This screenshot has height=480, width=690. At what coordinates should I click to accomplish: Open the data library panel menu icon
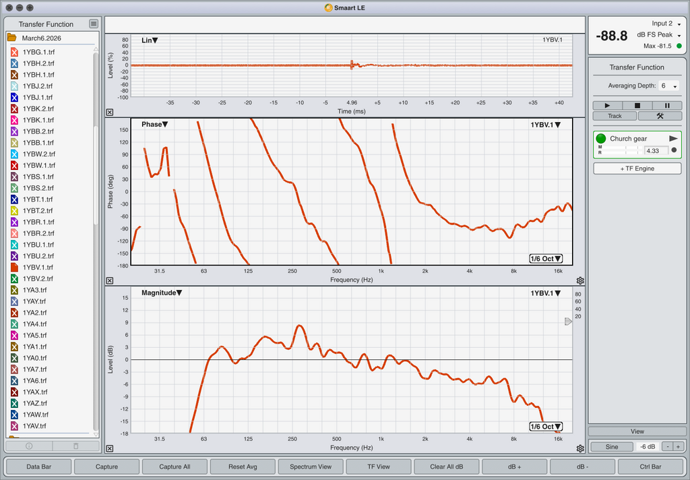pos(94,24)
